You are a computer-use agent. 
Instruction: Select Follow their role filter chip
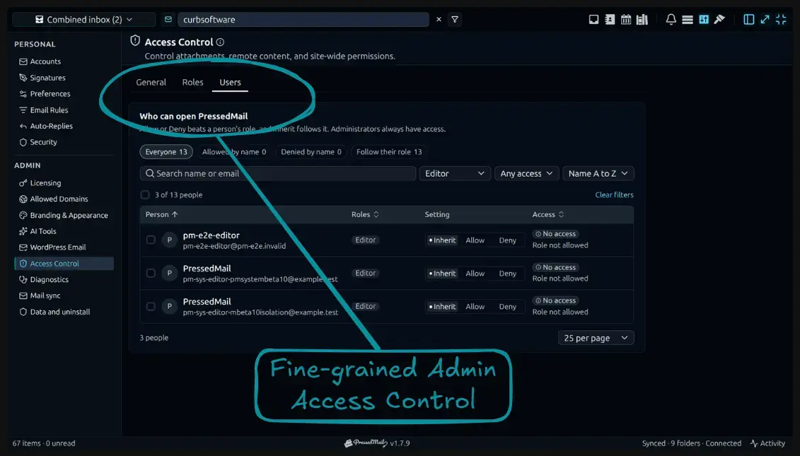tap(389, 152)
